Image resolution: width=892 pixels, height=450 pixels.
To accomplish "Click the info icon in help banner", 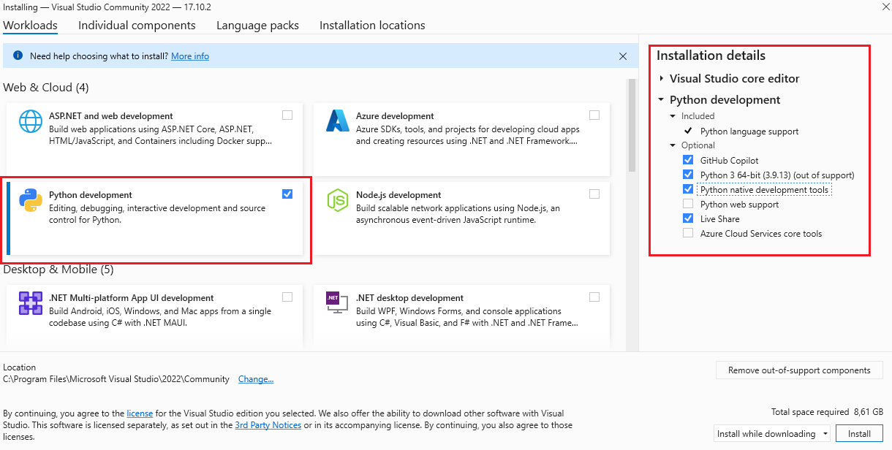I will click(x=18, y=56).
